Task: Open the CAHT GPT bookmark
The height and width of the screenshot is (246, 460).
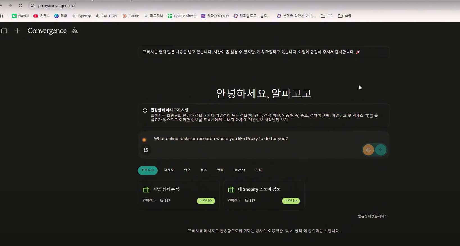Action: (107, 16)
